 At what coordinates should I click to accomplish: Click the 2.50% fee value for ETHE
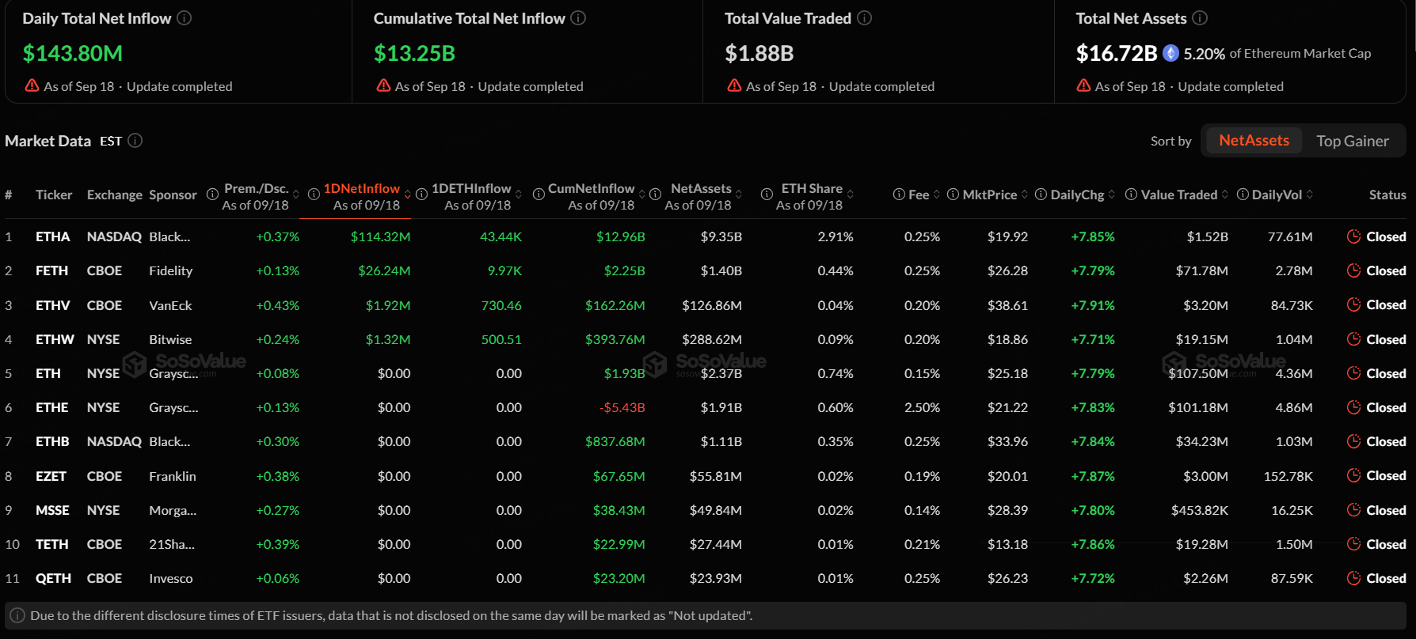click(x=922, y=407)
